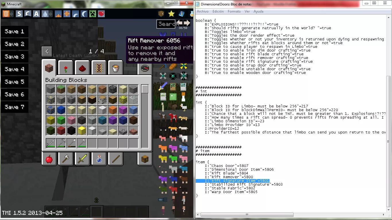Pick the bedrock block in inventory grid

click(x=112, y=89)
